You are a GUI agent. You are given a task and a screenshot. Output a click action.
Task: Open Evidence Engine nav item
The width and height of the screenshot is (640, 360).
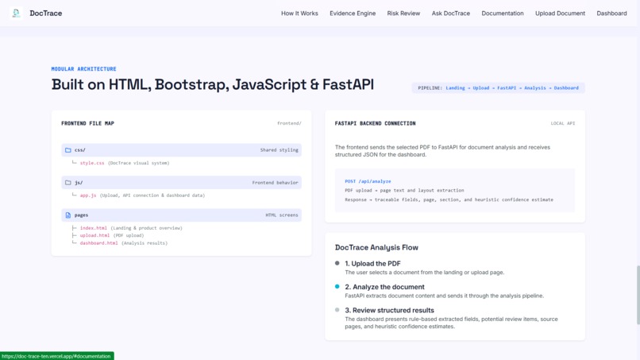[x=353, y=13]
